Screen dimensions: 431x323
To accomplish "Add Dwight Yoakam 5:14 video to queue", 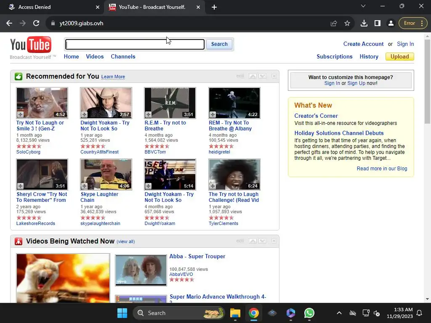I will click(149, 186).
